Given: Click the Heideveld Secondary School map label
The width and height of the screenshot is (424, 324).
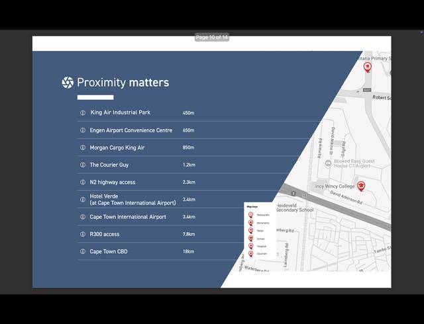Looking at the screenshot, I should [295, 208].
